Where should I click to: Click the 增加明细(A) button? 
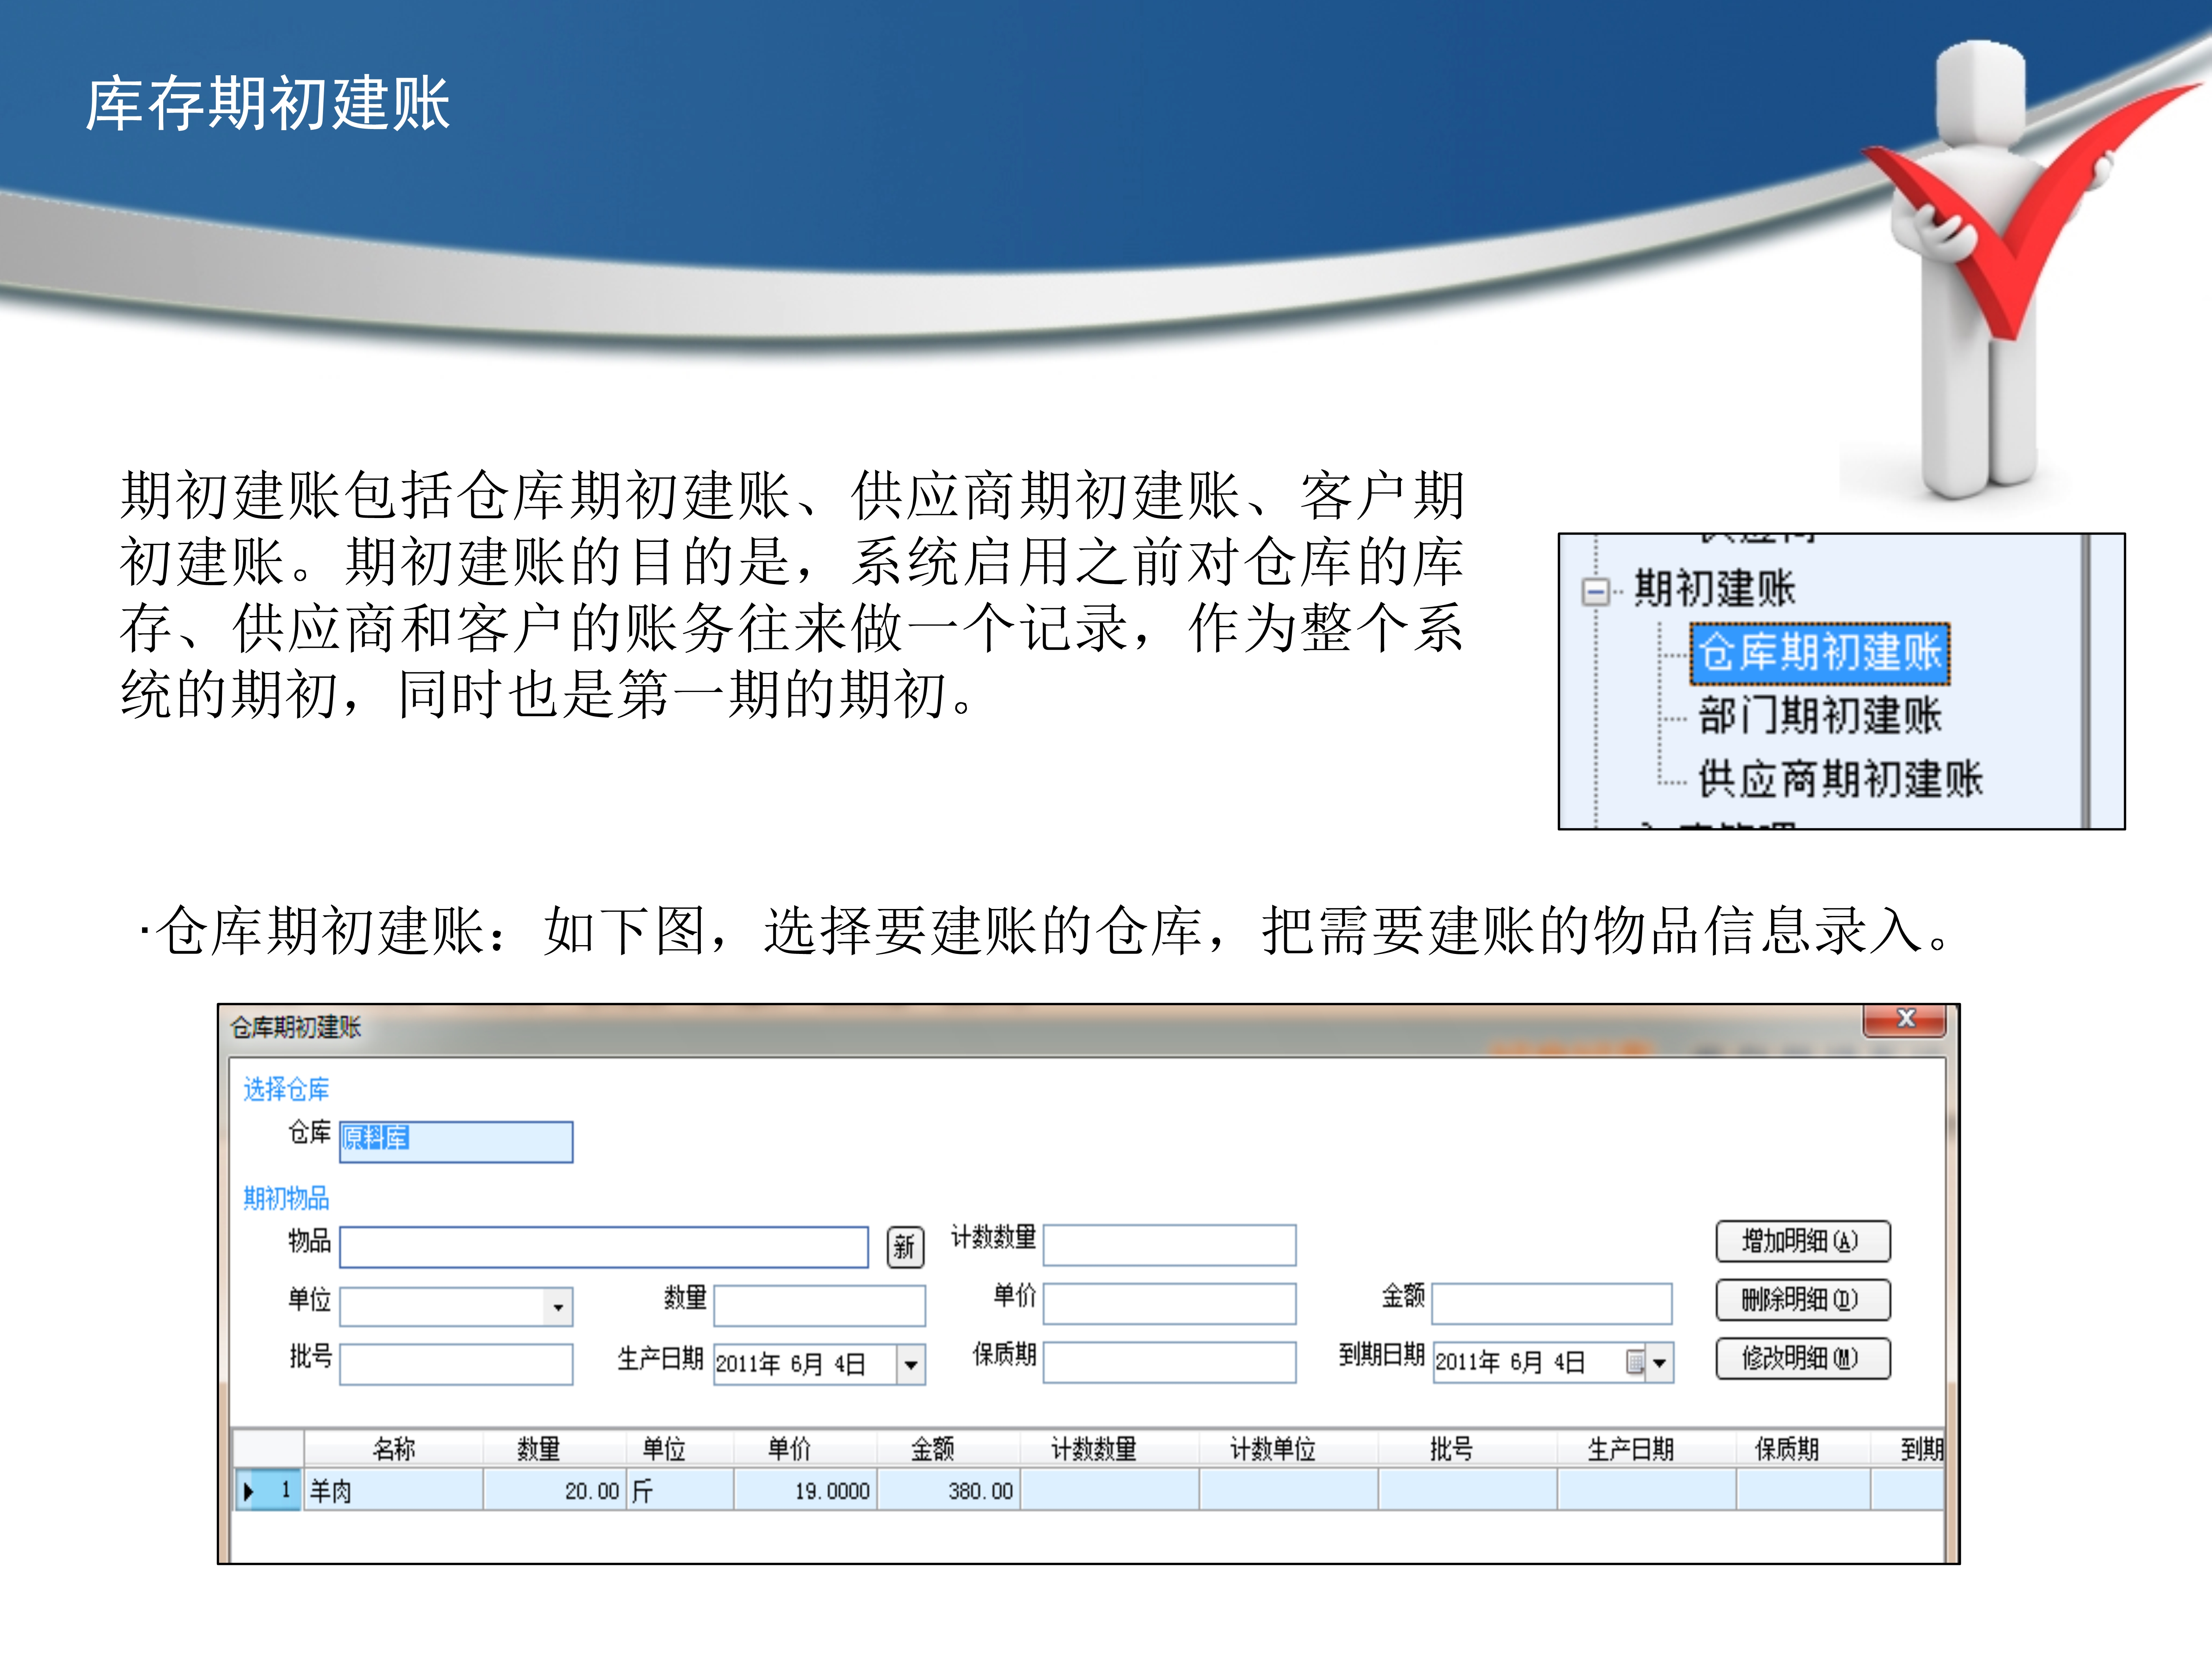point(1803,1241)
